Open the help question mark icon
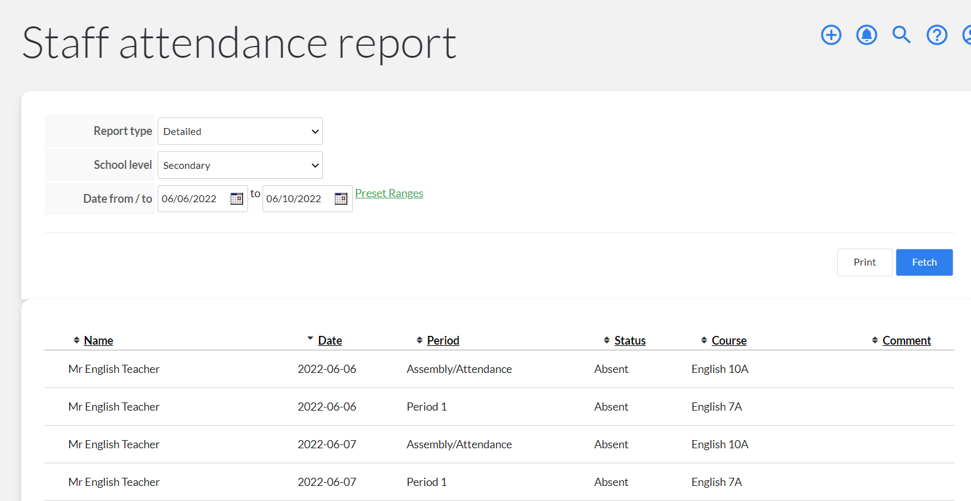This screenshot has width=971, height=501. [x=937, y=35]
